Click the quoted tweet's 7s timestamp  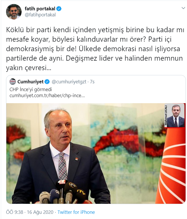pyautogui.click(x=92, y=82)
